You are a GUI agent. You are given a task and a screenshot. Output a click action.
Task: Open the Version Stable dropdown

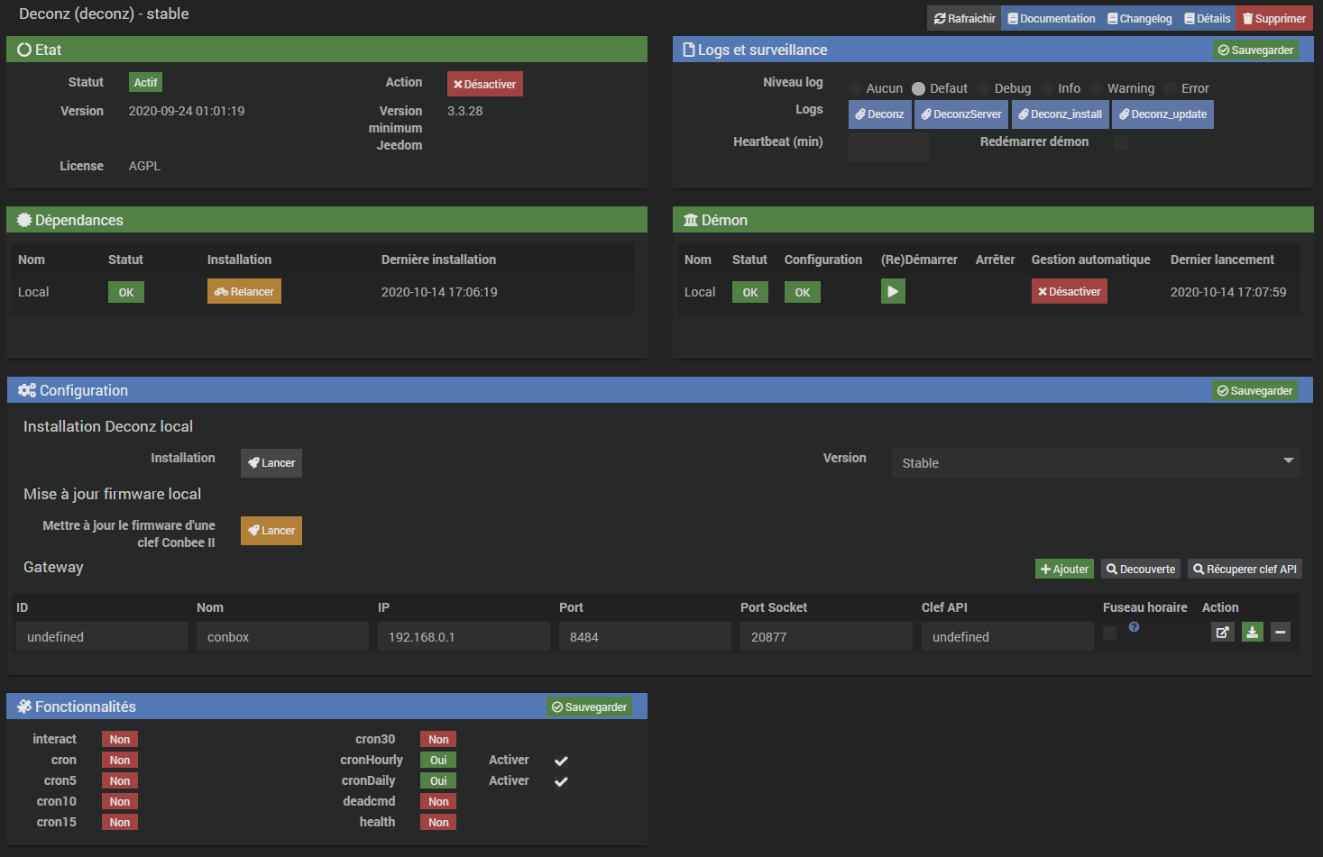coord(1095,463)
